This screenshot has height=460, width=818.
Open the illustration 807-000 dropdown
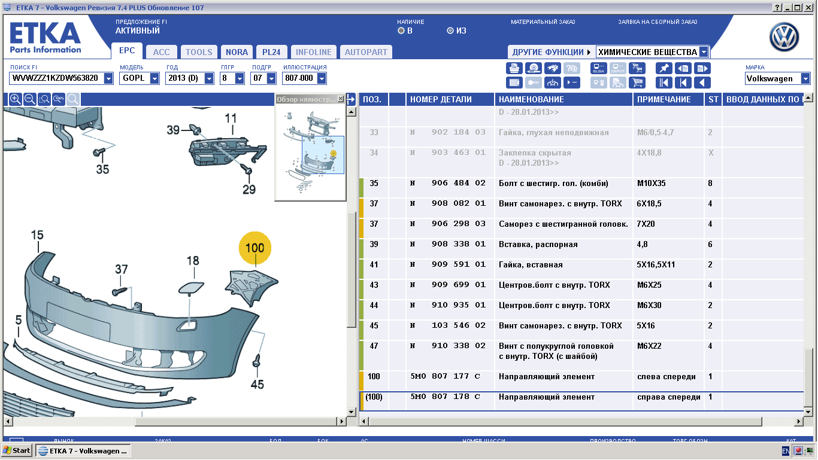(322, 78)
